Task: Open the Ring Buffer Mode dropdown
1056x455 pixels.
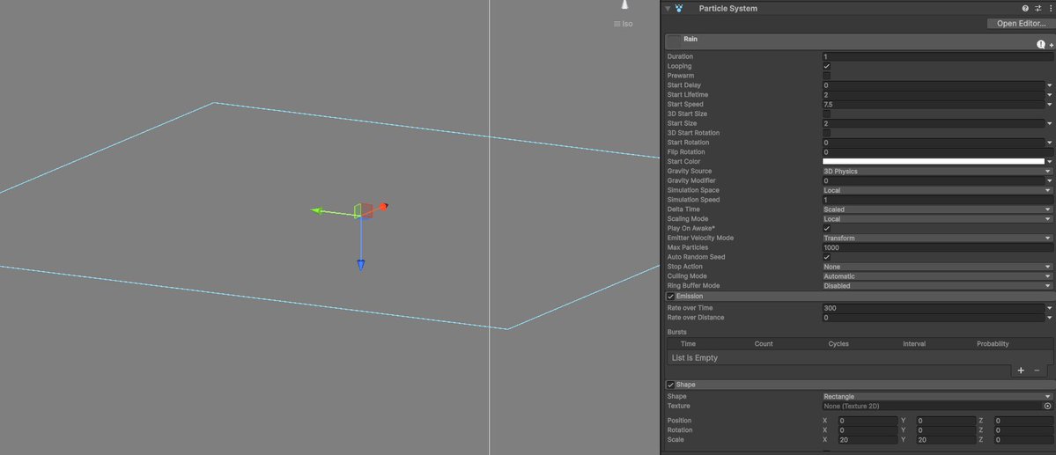Action: [937, 286]
